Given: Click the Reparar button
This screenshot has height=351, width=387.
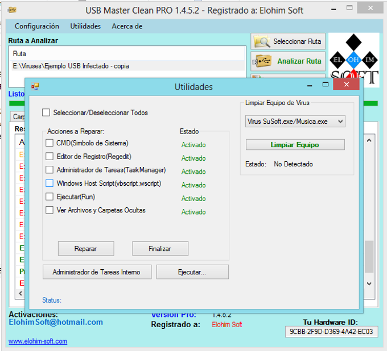Looking at the screenshot, I should click(86, 249).
